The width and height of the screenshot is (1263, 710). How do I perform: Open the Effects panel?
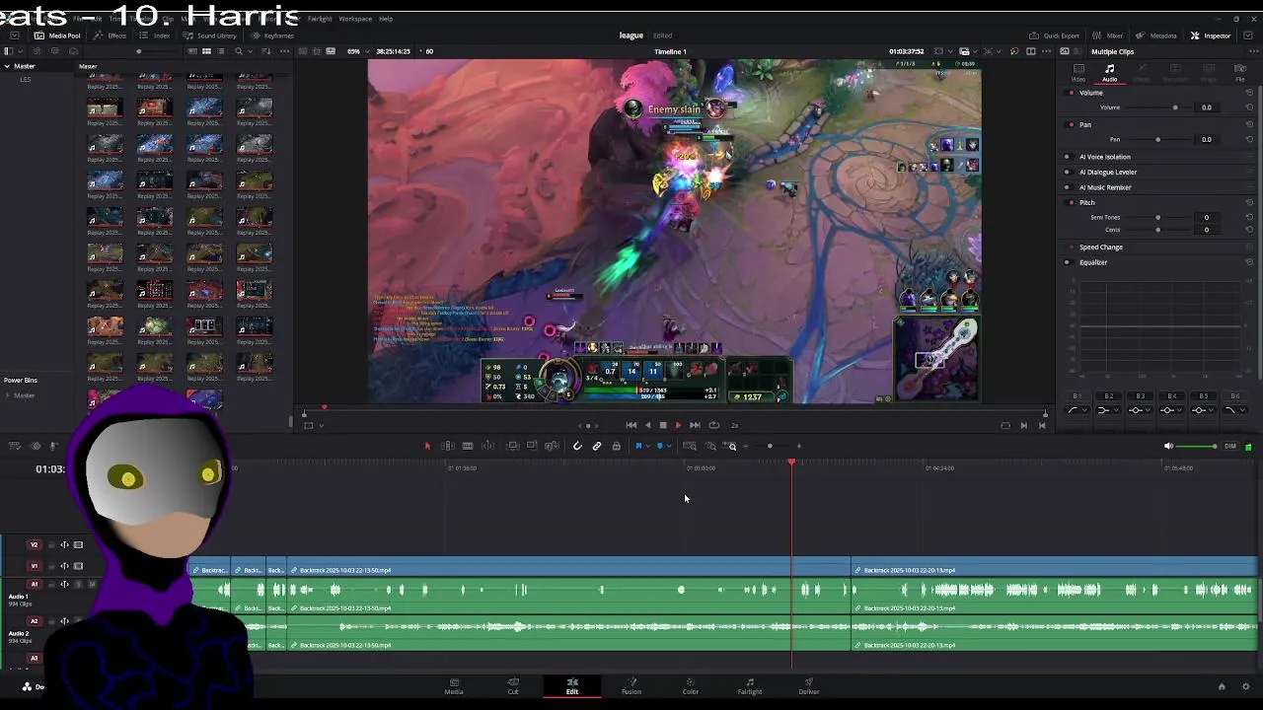(111, 35)
